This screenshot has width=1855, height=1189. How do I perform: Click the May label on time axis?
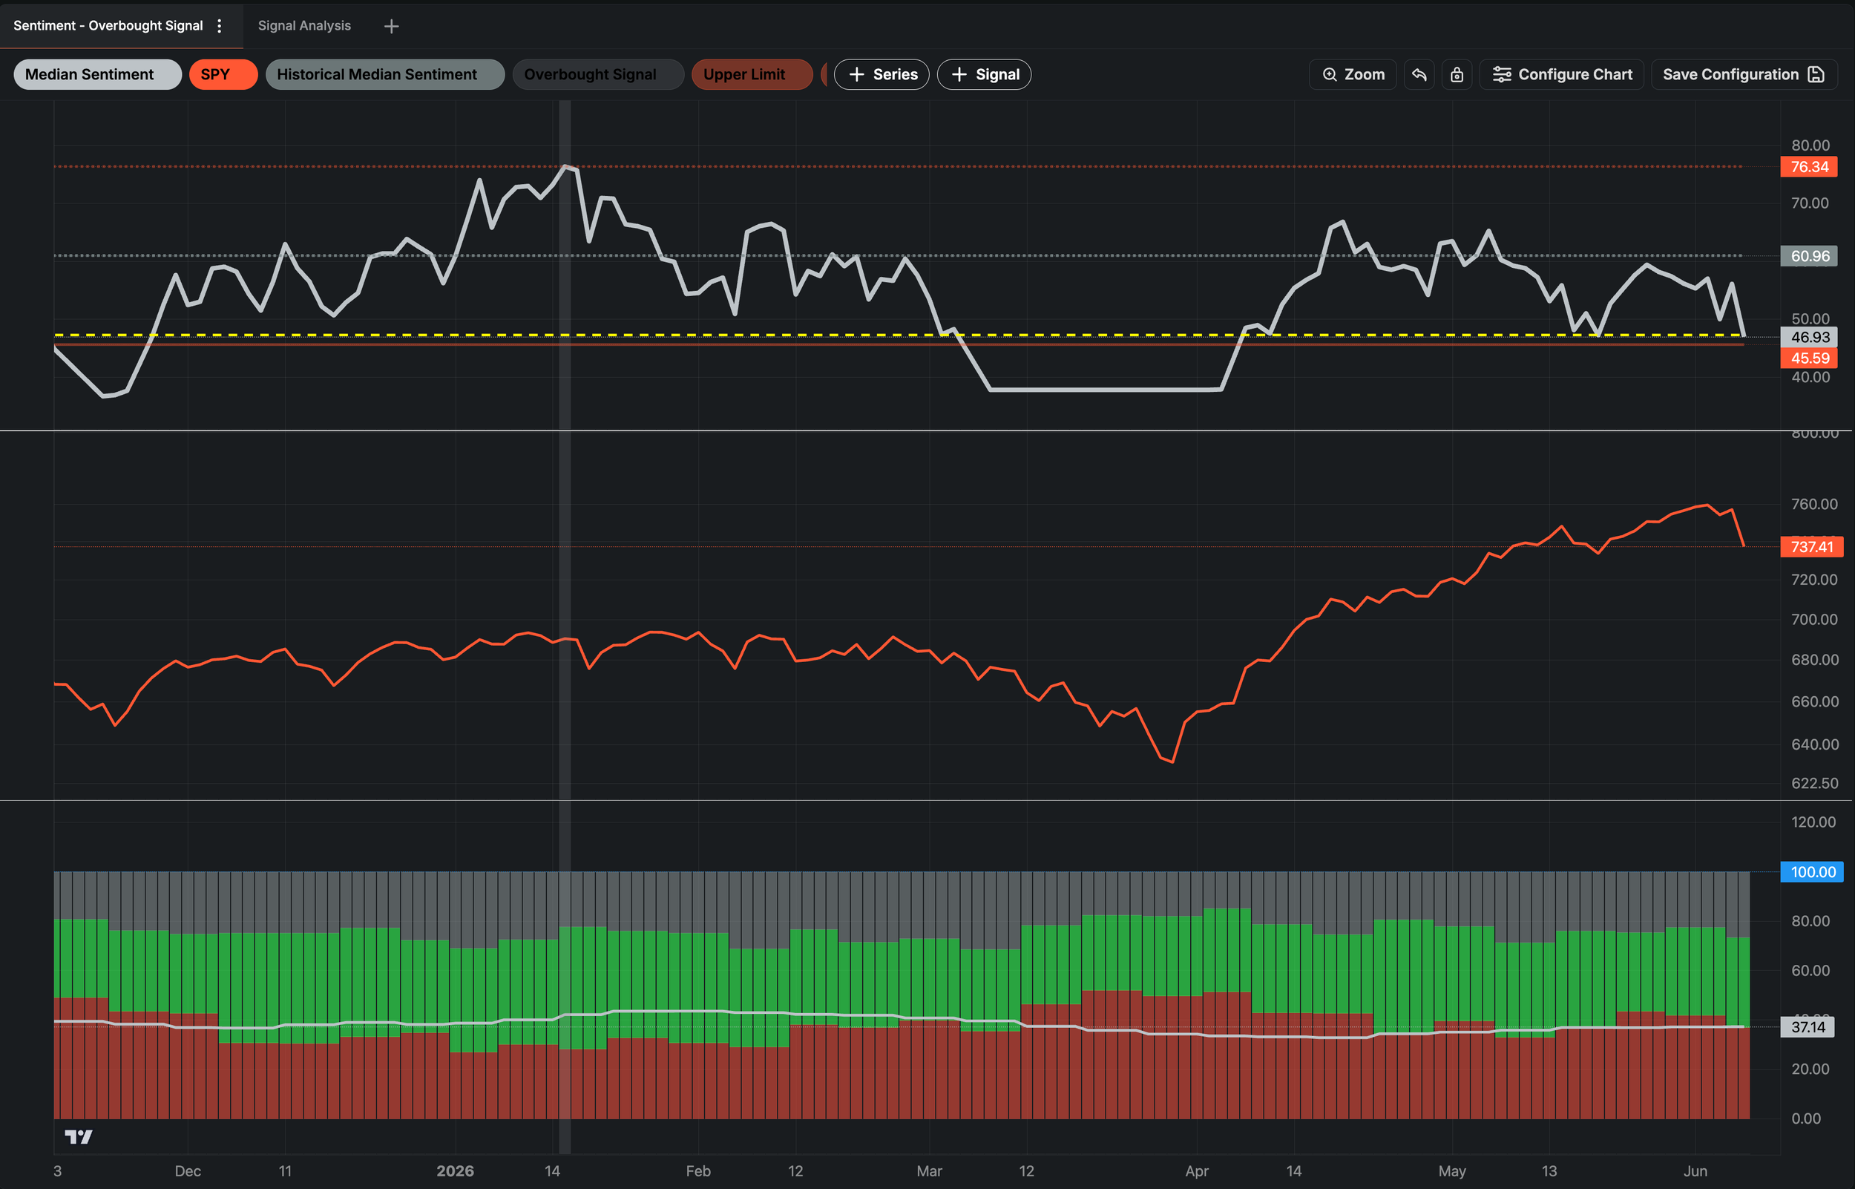click(x=1452, y=1170)
